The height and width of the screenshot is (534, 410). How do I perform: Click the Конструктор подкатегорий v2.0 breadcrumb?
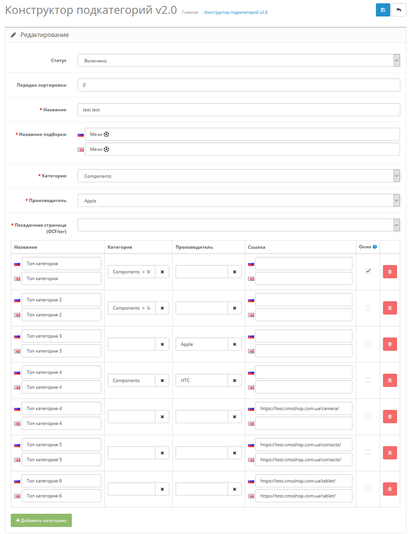pyautogui.click(x=236, y=12)
